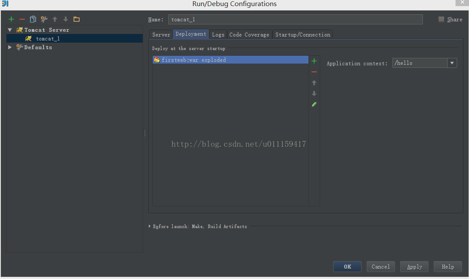Add artifact to deployment list

point(314,61)
